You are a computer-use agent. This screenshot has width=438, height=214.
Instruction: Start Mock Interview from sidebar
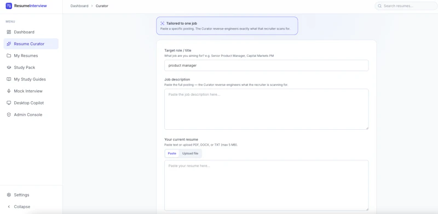pos(31,91)
